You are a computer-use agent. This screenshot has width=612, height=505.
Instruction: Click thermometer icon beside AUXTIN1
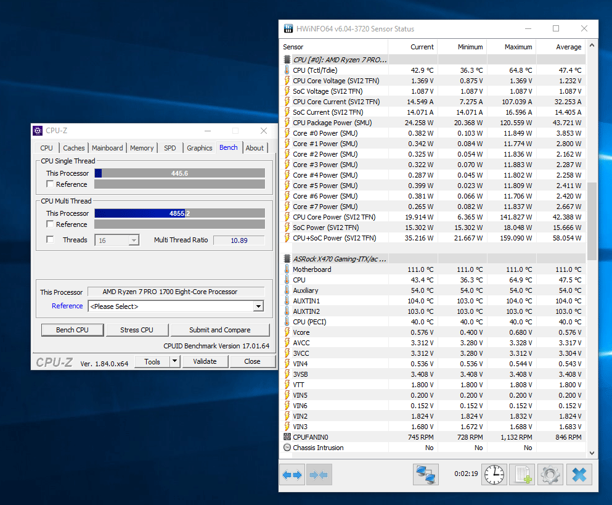click(287, 301)
